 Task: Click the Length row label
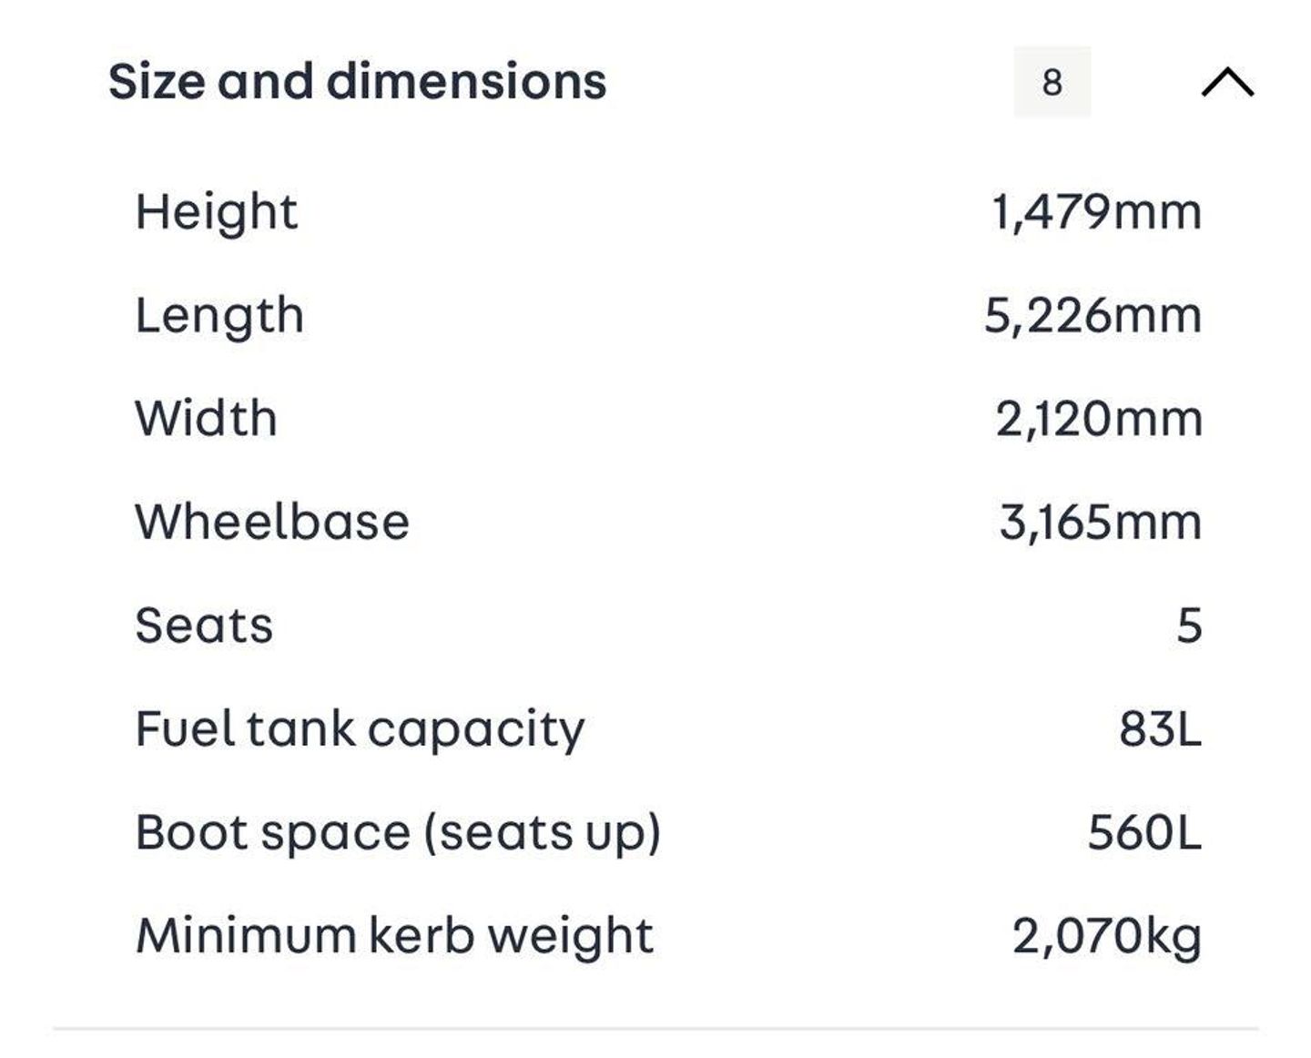pyautogui.click(x=219, y=316)
